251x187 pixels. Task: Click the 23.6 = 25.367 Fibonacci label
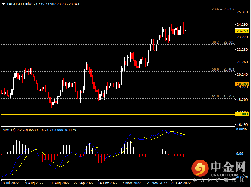point(223,9)
